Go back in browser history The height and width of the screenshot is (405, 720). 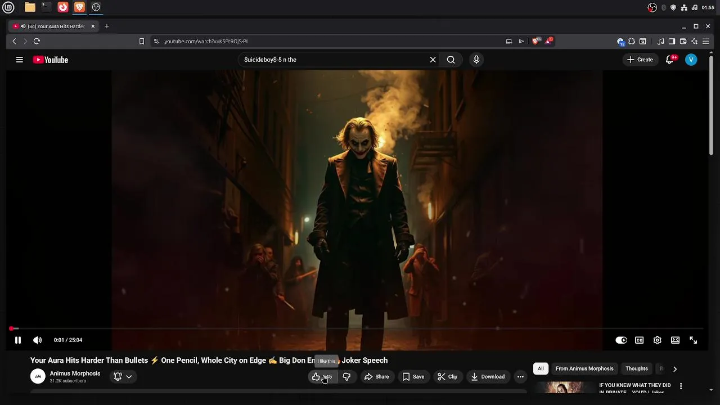click(x=14, y=41)
